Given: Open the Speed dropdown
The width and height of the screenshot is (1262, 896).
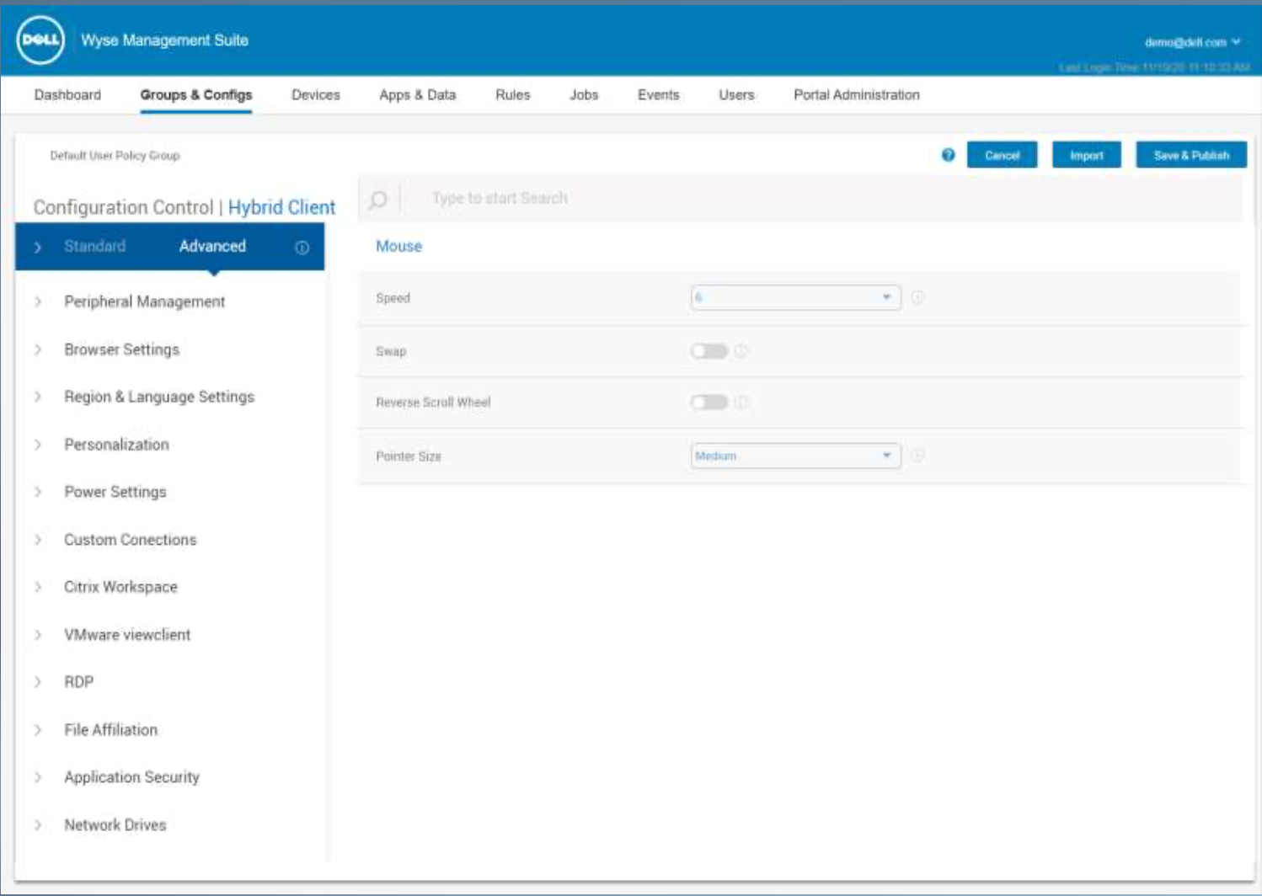Looking at the screenshot, I should click(x=795, y=297).
